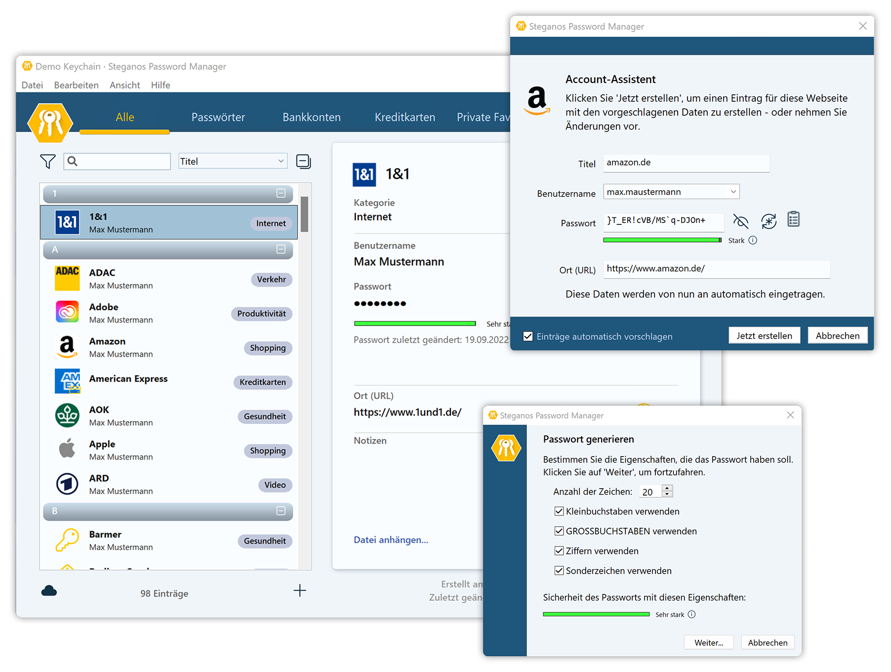
Task: Click info icon next to Stark
Action: pos(753,240)
